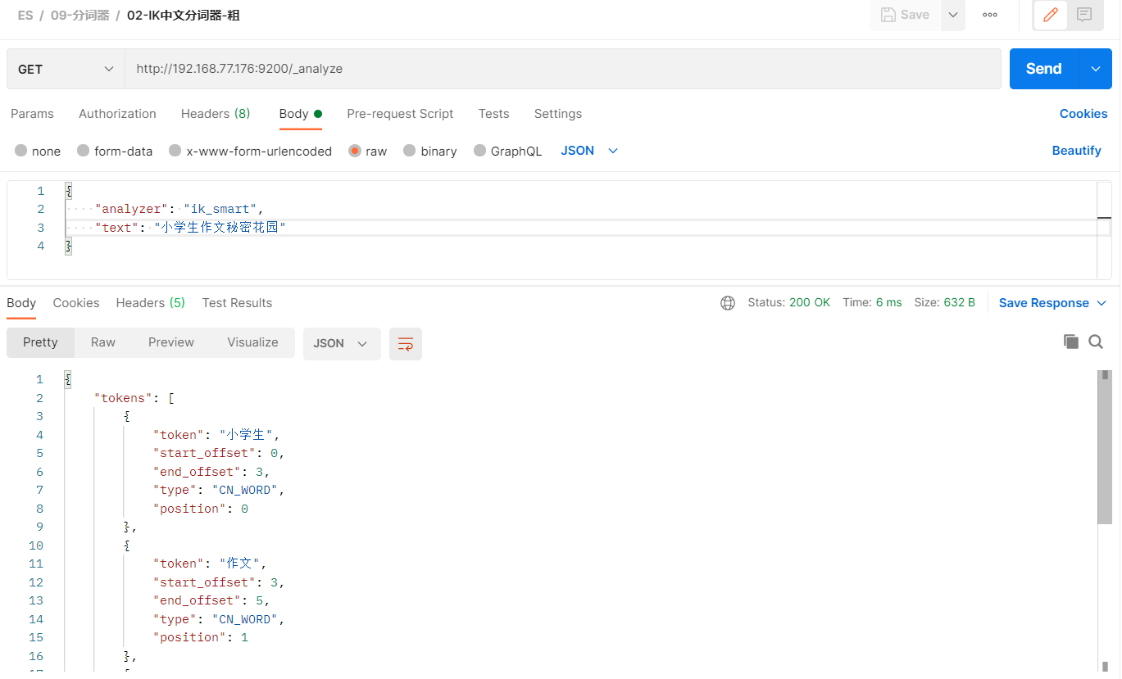
Task: Open response search magnifier icon
Action: 1096,342
